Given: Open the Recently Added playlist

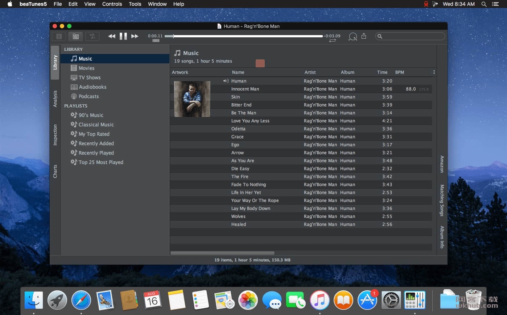Looking at the screenshot, I should click(x=115, y=143).
